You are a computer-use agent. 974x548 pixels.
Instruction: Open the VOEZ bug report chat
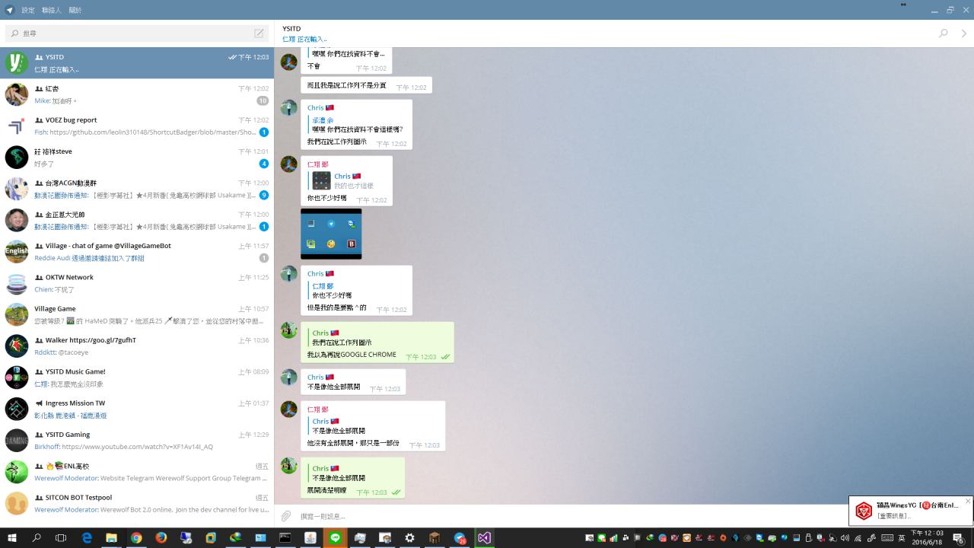pyautogui.click(x=137, y=126)
